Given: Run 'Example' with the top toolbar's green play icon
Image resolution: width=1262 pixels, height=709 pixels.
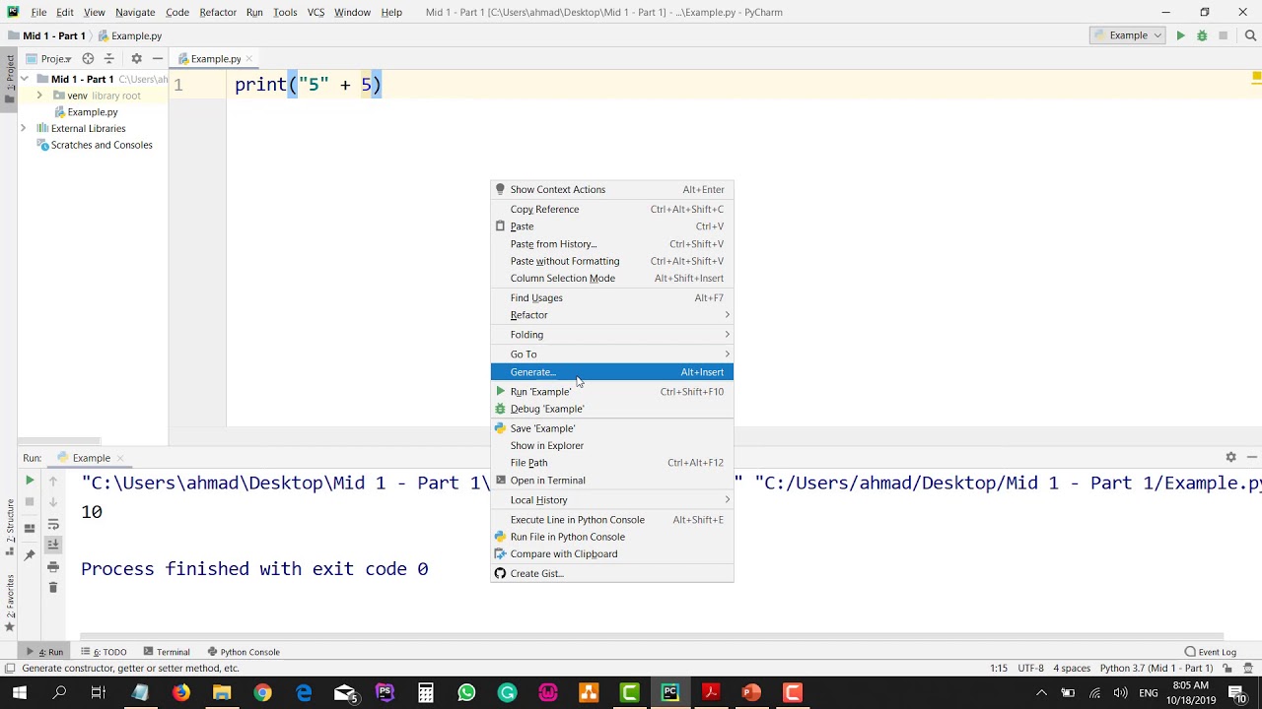Looking at the screenshot, I should point(1180,35).
